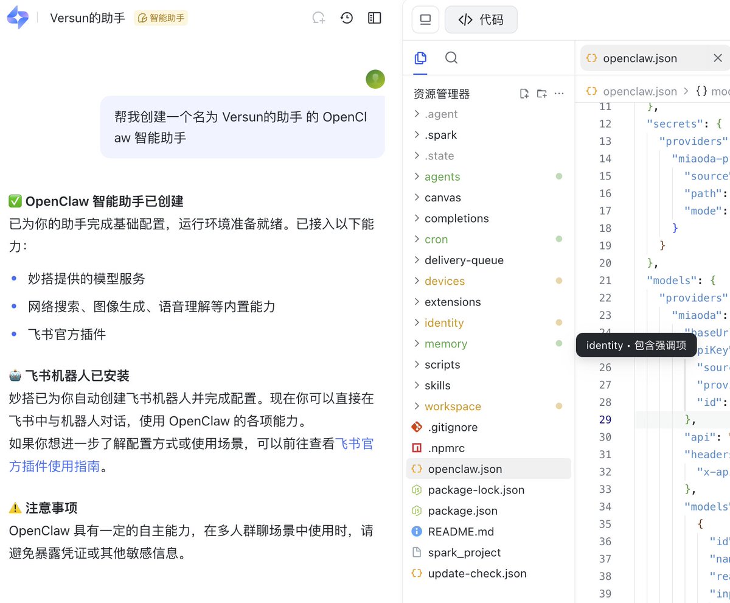Screen dimensions: 730x603
Task: Click the user message bubble
Action: click(243, 127)
